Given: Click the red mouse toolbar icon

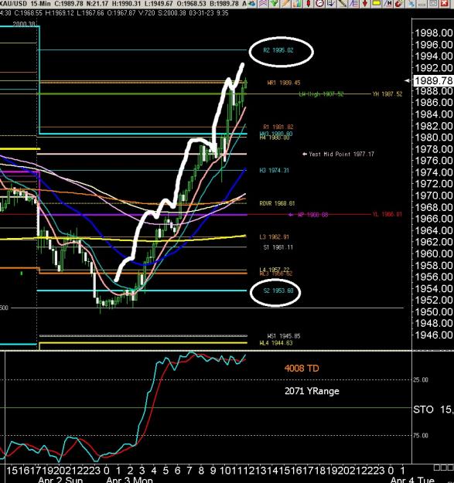Looking at the screenshot, I should 399,3.
